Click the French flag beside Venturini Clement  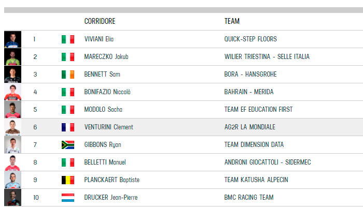pos(68,127)
